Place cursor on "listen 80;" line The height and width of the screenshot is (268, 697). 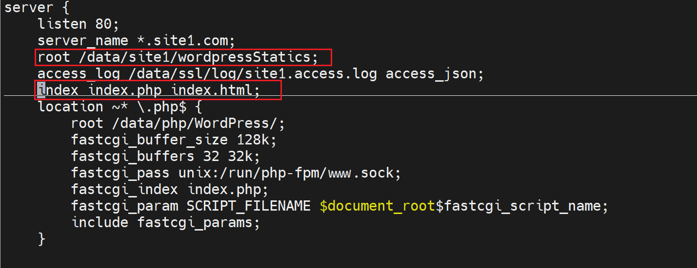click(78, 24)
